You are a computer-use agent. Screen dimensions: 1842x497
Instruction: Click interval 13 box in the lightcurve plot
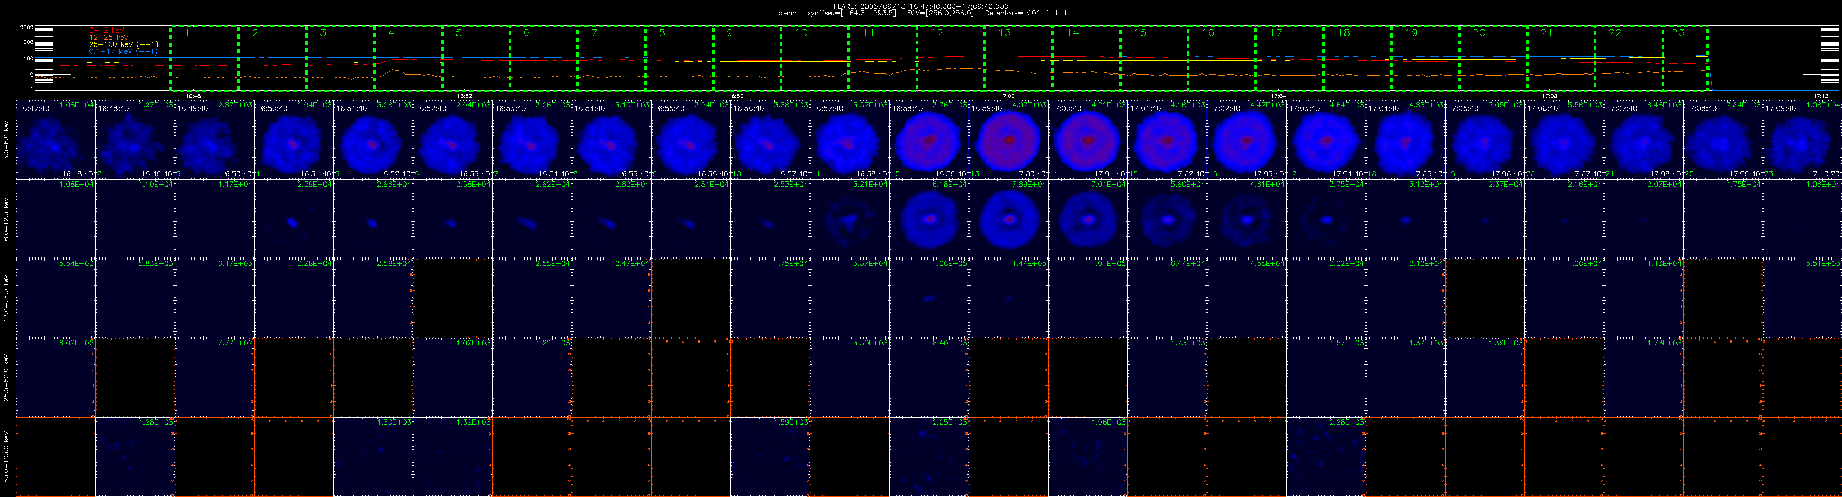[x=1018, y=59]
